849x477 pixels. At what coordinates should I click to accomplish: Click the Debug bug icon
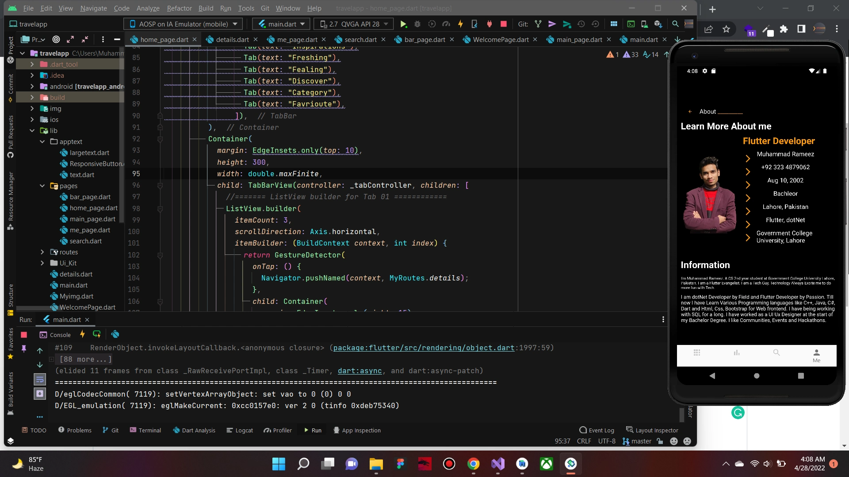point(417,24)
